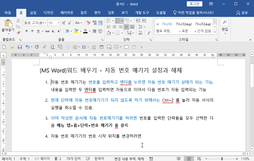Click the zoom slider handle
This screenshot has width=254, height=161.
pos(222,159)
